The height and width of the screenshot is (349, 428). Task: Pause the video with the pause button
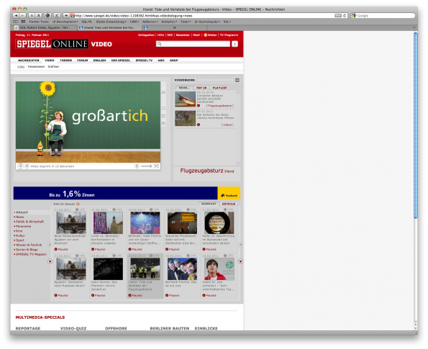[20, 166]
